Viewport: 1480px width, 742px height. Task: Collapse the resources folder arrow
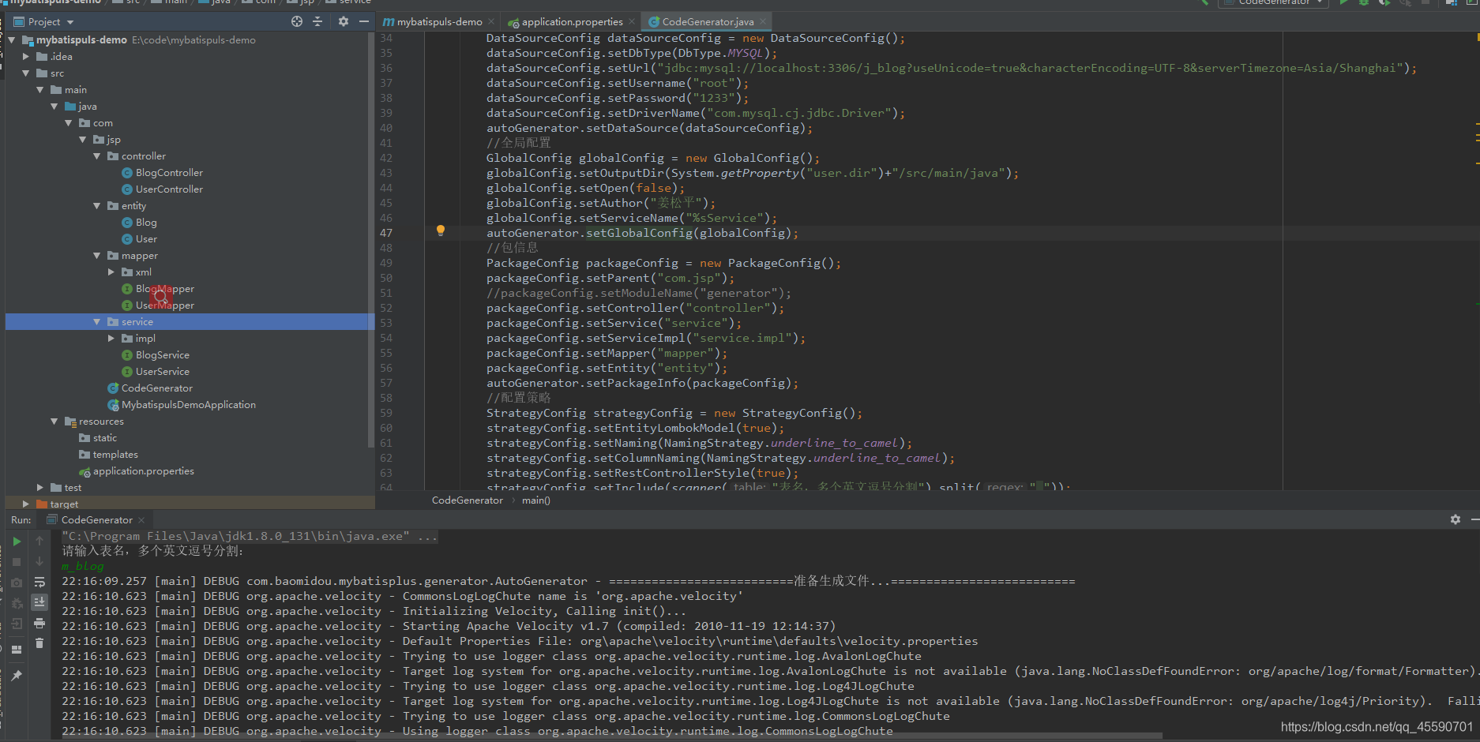point(54,421)
